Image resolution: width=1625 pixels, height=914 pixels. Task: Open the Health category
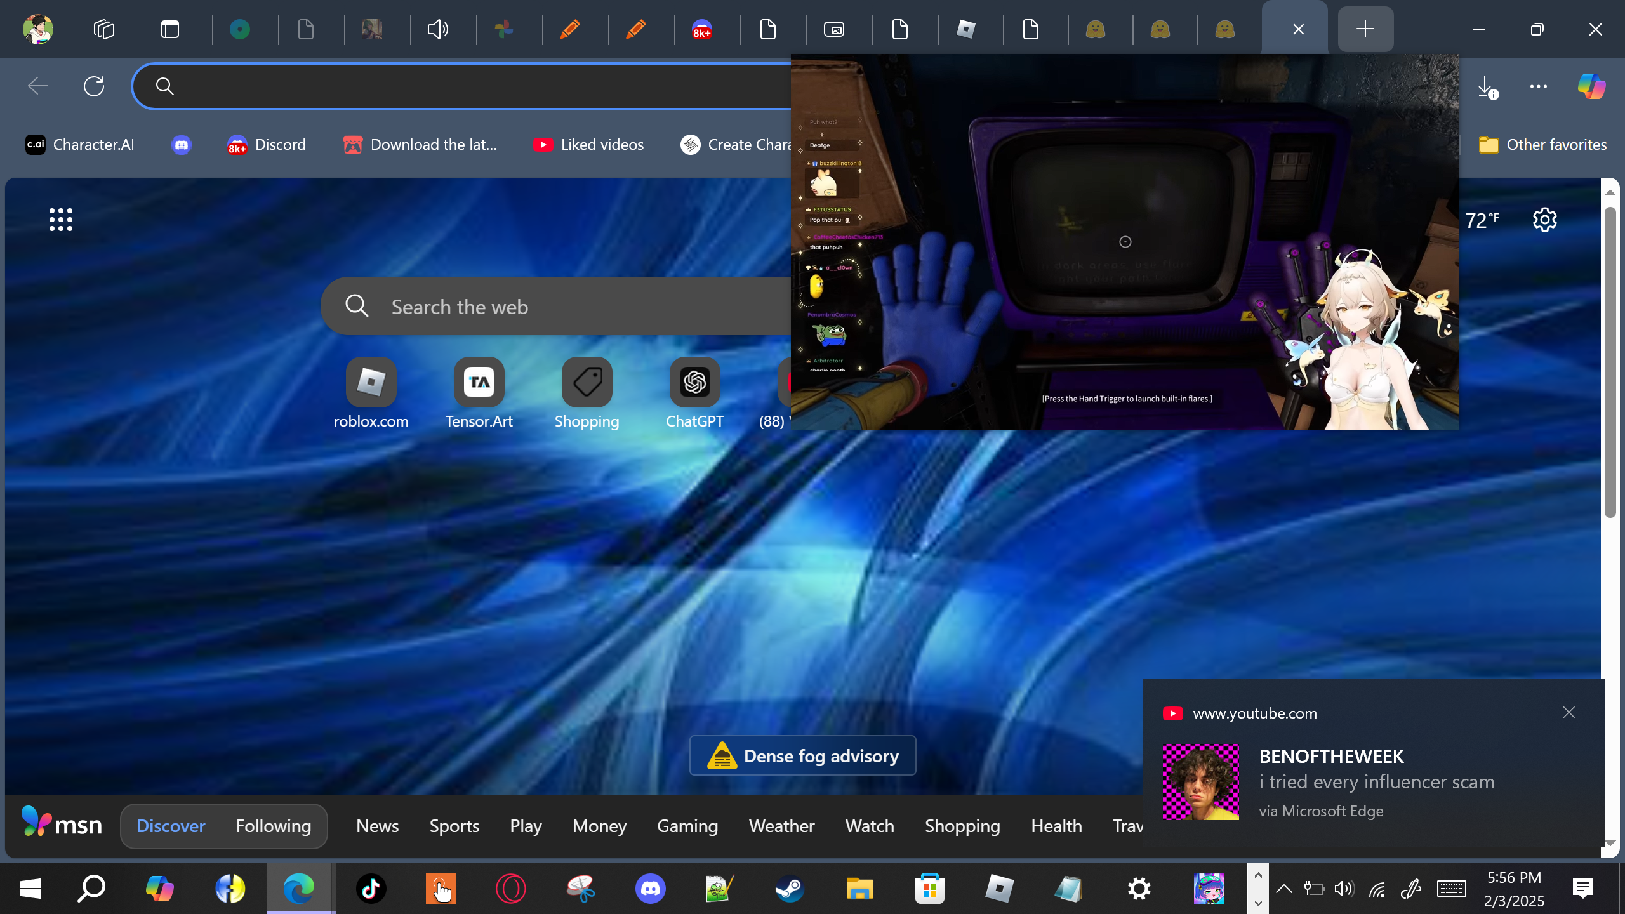[1057, 826]
